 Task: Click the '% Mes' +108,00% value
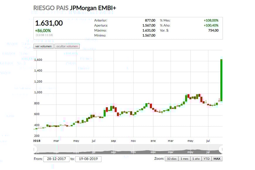pos(211,21)
